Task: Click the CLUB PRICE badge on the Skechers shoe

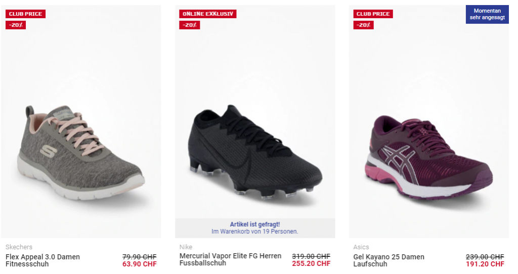Action: pos(25,14)
